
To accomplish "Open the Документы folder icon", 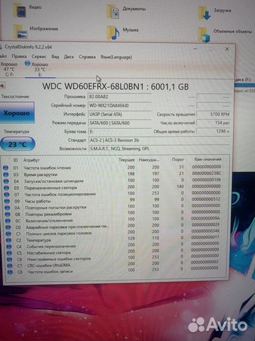I will (x=113, y=12).
